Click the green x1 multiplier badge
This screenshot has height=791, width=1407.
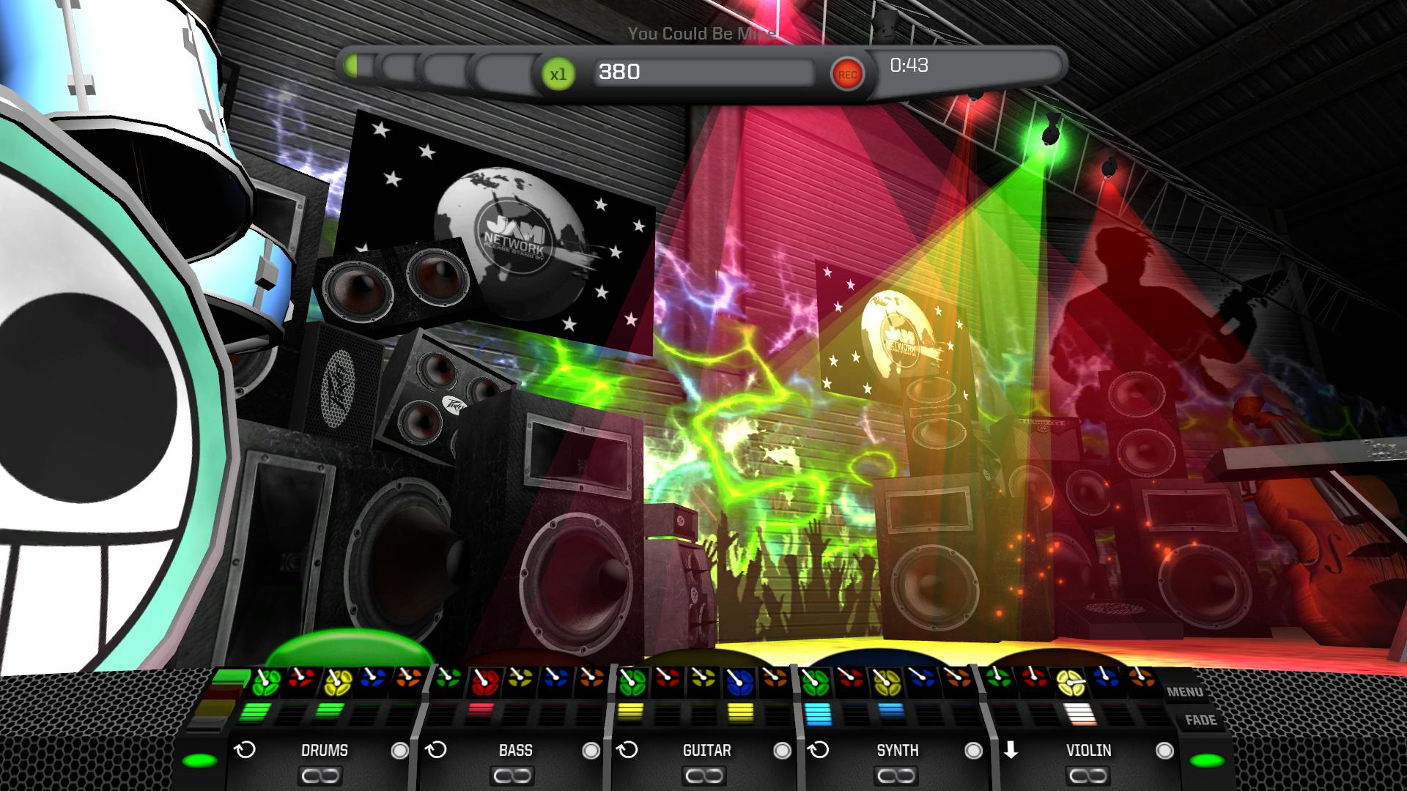[x=558, y=74]
